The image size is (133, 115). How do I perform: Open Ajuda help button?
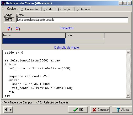pos(122,110)
